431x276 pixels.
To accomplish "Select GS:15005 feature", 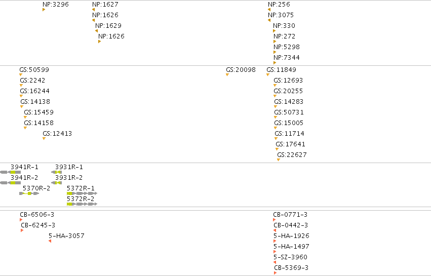I will [289, 123].
